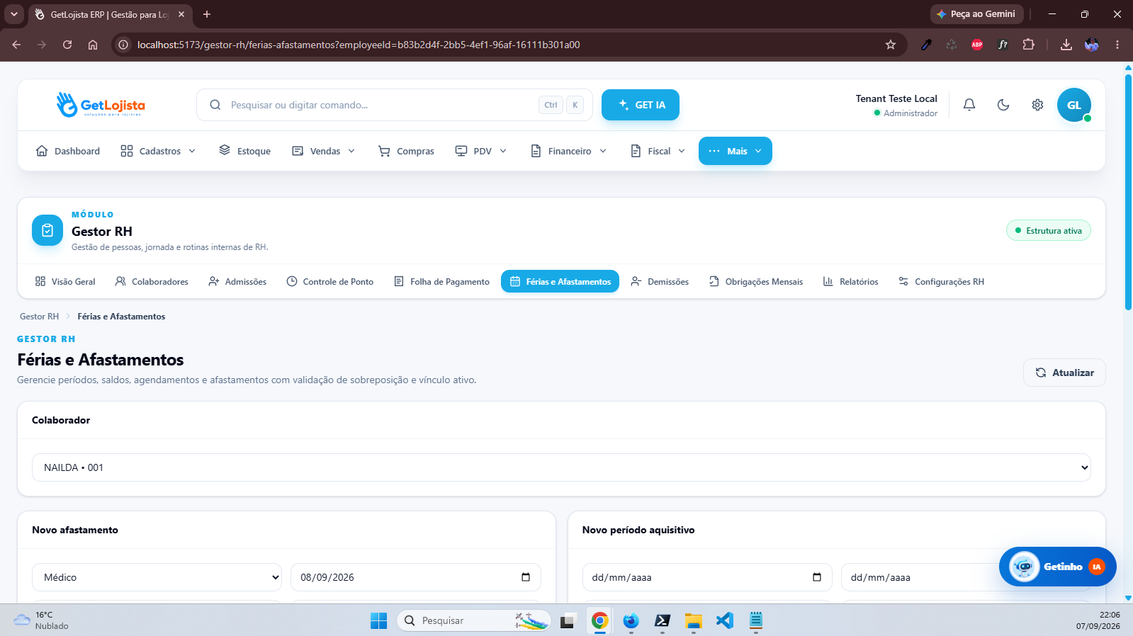Screen dimensions: 1133x636
Task: Expand PDV dropdown menu
Action: click(x=481, y=151)
